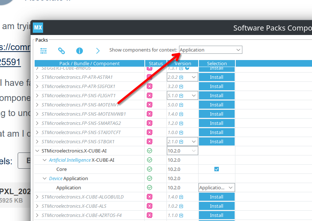
Task: Expand the STMicroelectronics.FP-SNS-STBOX1 pack
Action: [x=37, y=141]
